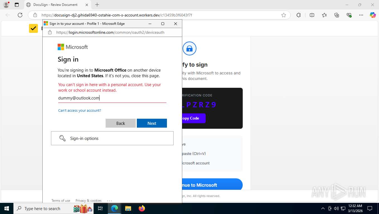
Task: Switch to Microsoft Edge on the taskbar
Action: (x=115, y=208)
